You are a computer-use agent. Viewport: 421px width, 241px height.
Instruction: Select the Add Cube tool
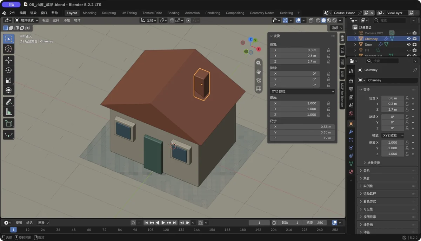tap(9, 123)
